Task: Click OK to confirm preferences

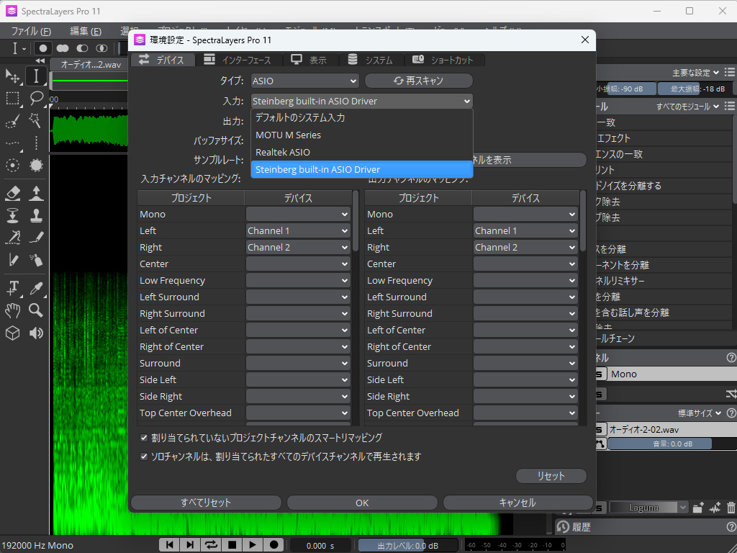Action: click(x=362, y=503)
